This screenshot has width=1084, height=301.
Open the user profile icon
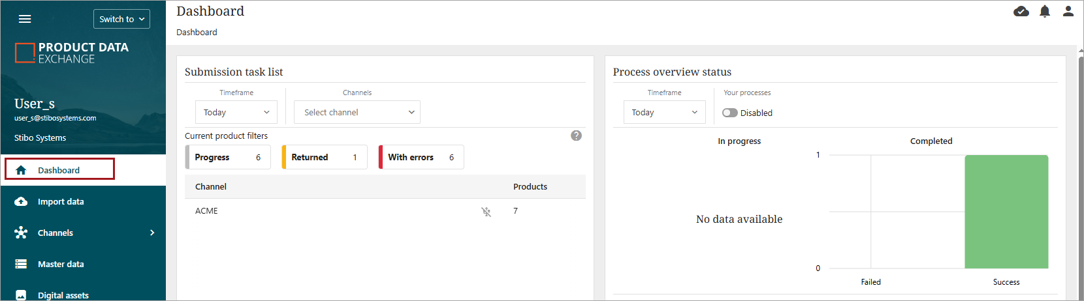(1068, 11)
